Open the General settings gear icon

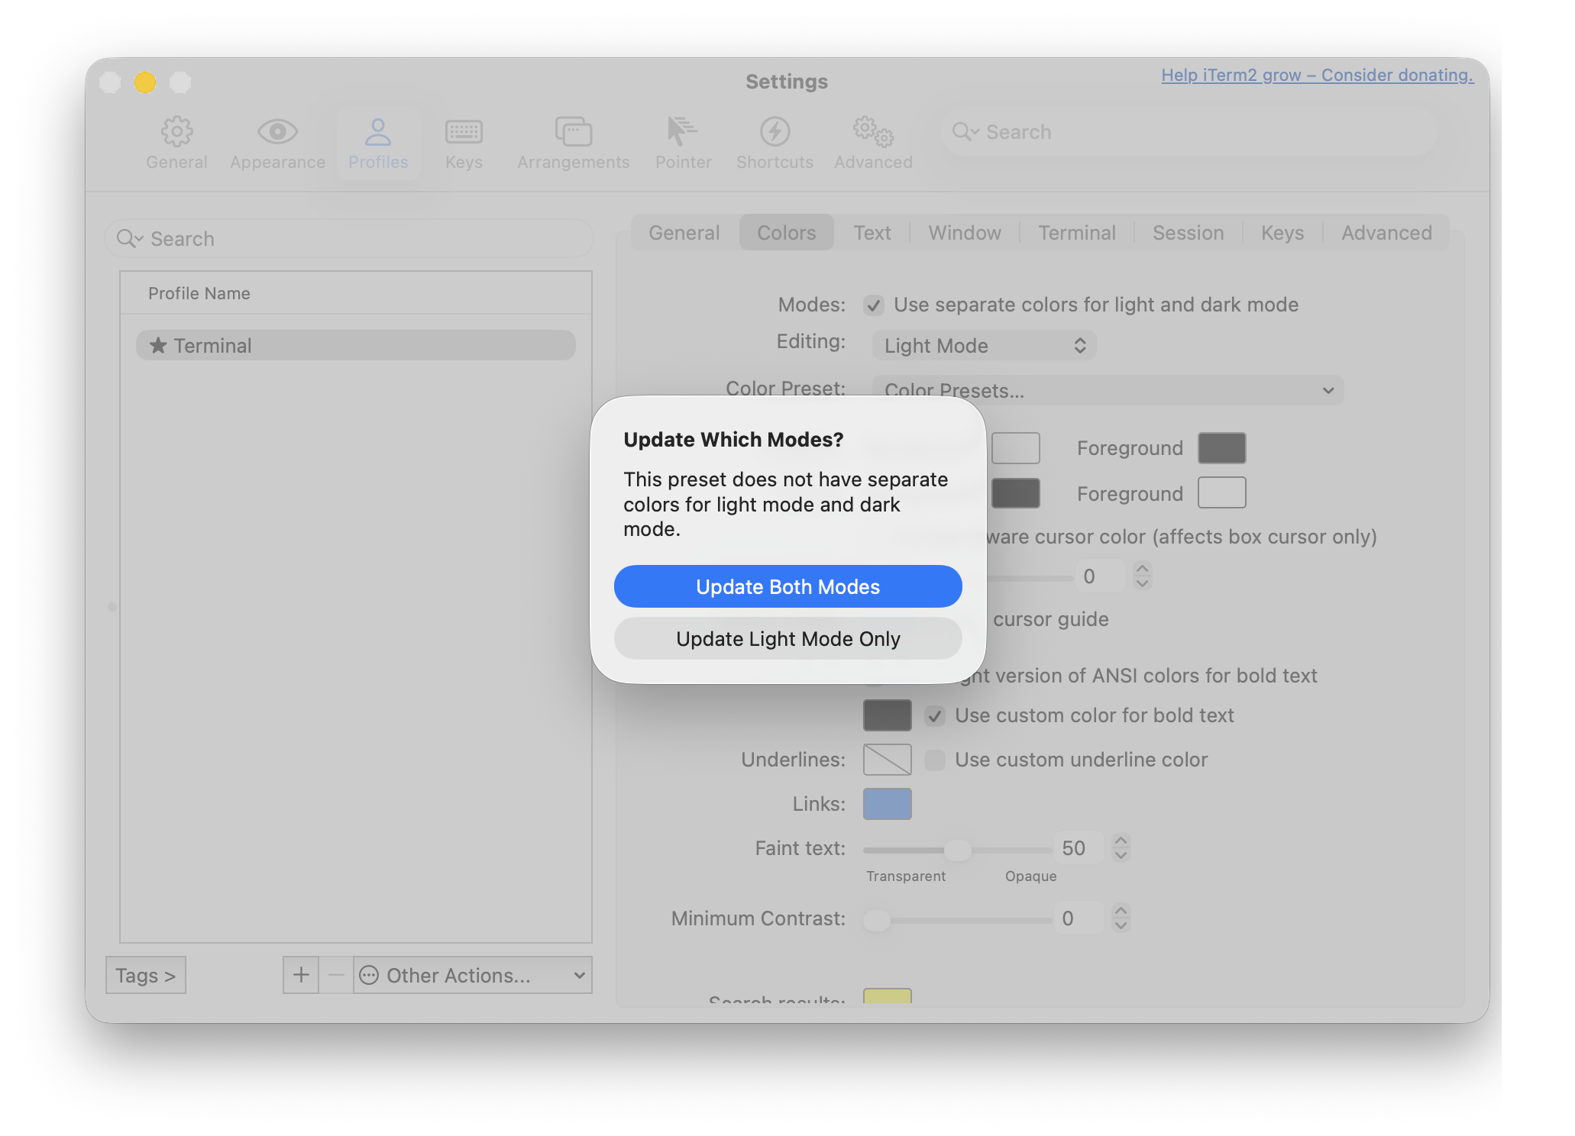[x=176, y=132]
